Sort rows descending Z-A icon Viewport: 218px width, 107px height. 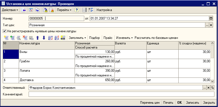tap(57, 38)
